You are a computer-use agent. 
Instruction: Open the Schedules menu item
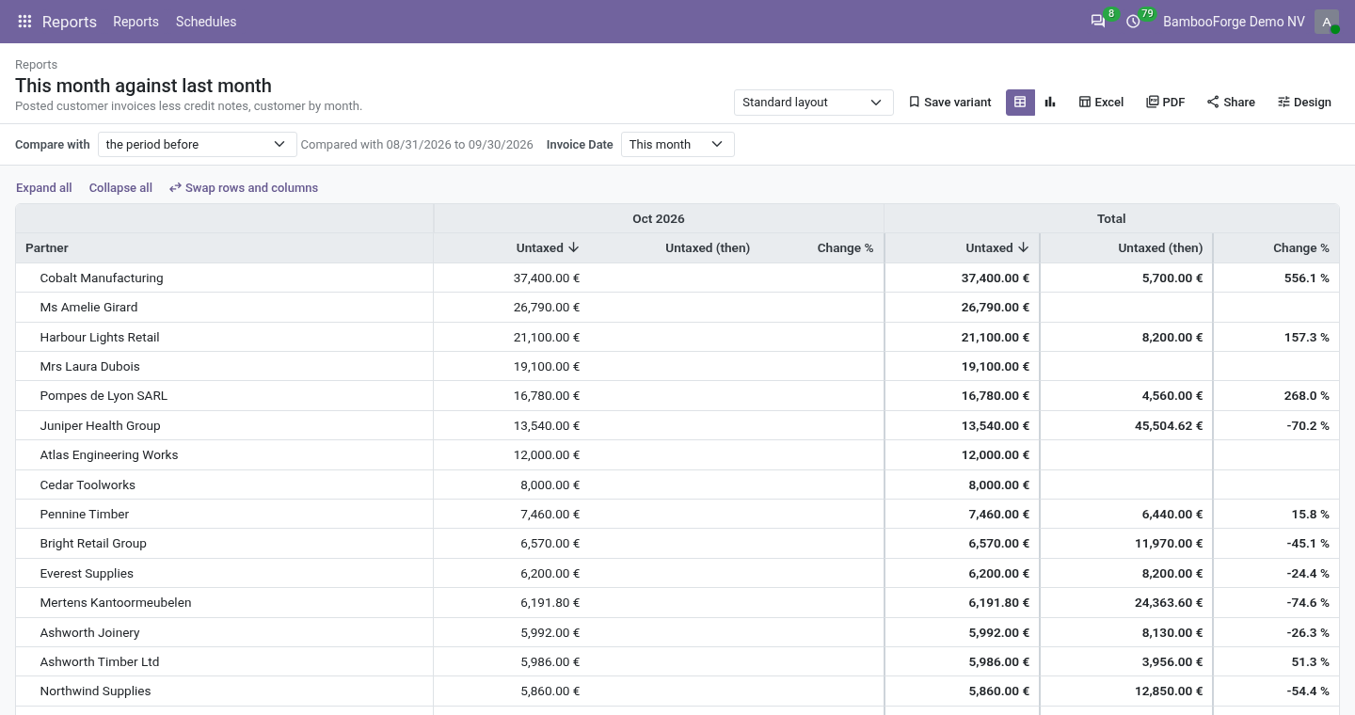click(x=206, y=22)
